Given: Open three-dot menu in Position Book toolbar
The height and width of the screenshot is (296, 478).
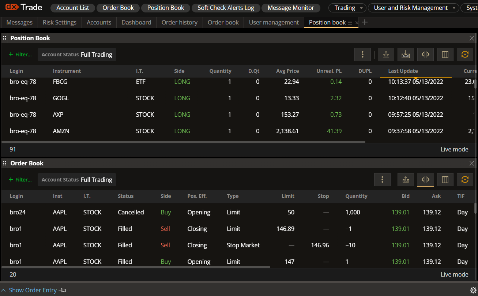Looking at the screenshot, I should (362, 55).
